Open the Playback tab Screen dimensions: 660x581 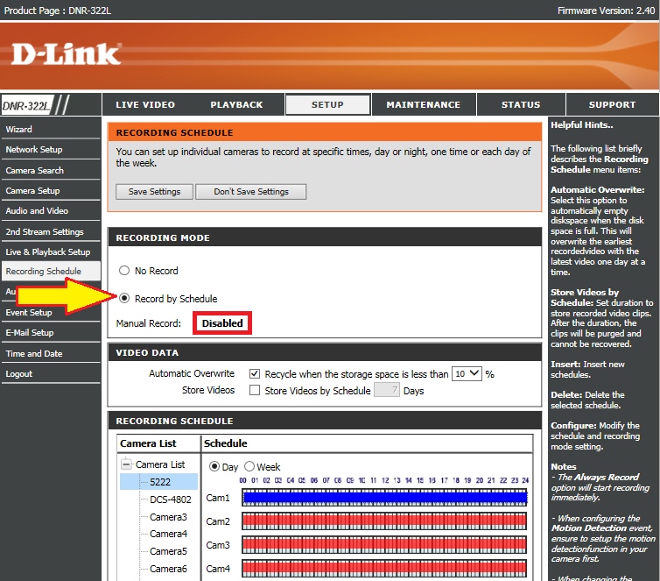click(x=236, y=105)
